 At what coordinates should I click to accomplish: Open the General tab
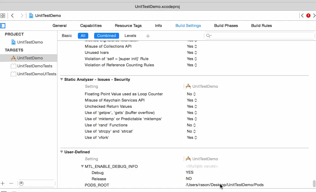(60, 26)
